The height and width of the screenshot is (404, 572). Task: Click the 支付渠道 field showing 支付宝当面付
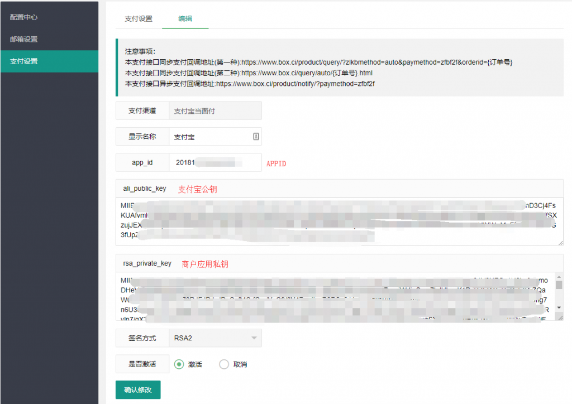coord(214,111)
